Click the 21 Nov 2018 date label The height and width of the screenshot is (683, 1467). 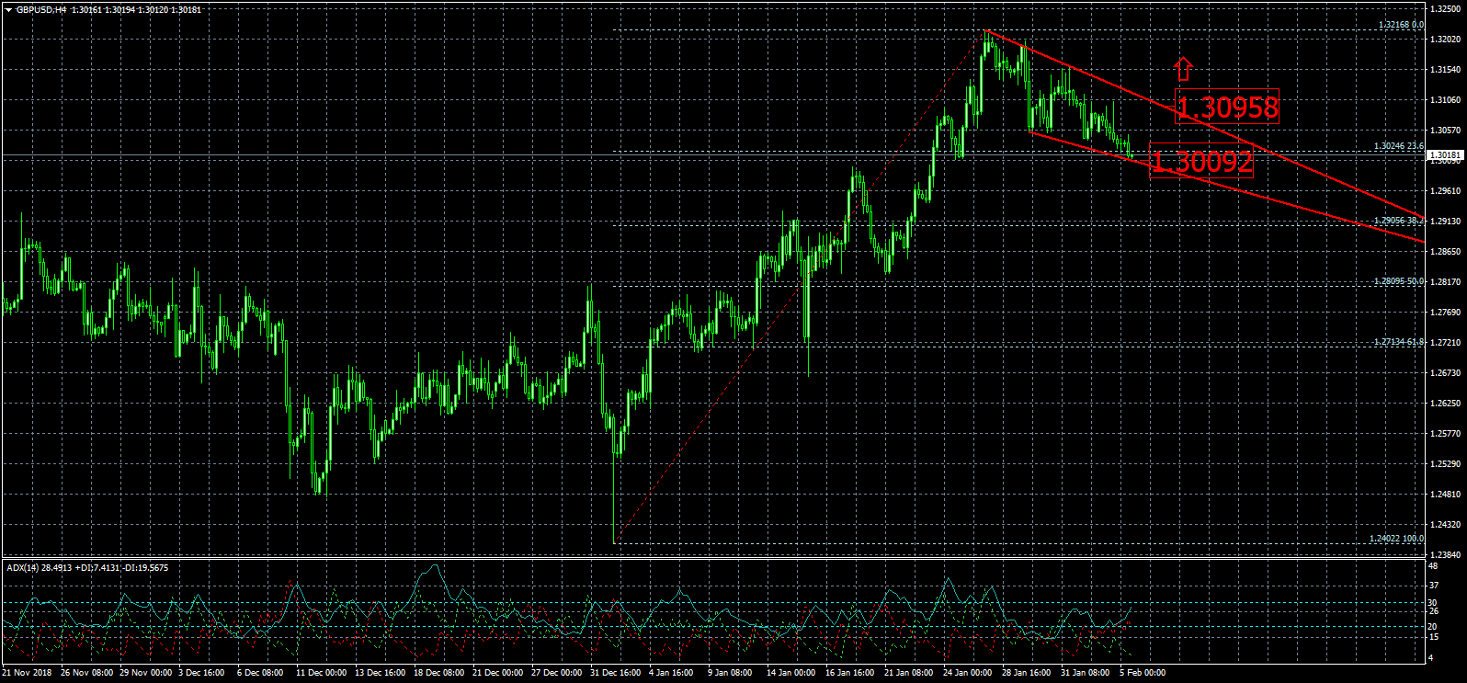(27, 673)
